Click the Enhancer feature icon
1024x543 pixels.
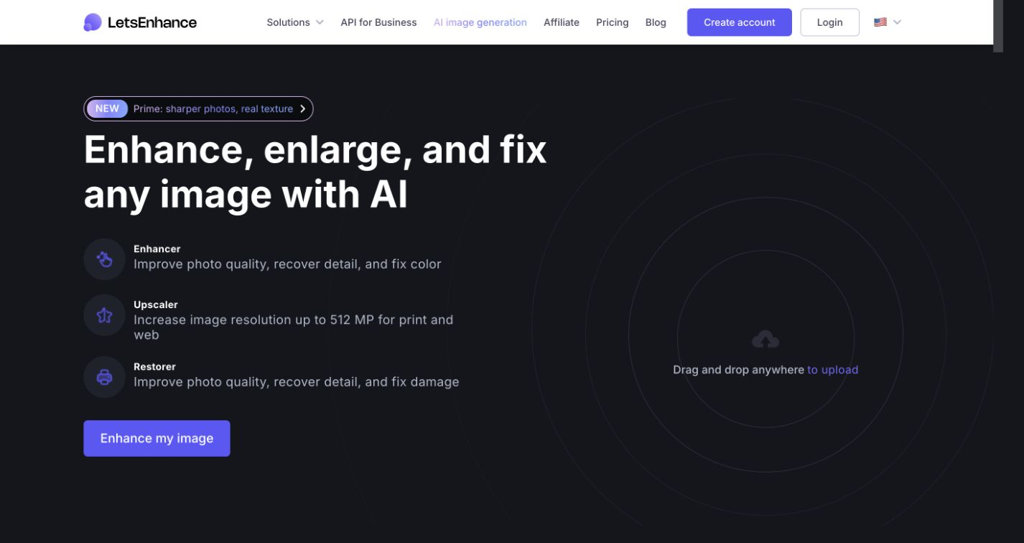pos(105,259)
